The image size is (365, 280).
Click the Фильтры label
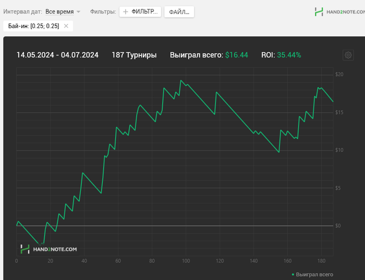tap(103, 11)
